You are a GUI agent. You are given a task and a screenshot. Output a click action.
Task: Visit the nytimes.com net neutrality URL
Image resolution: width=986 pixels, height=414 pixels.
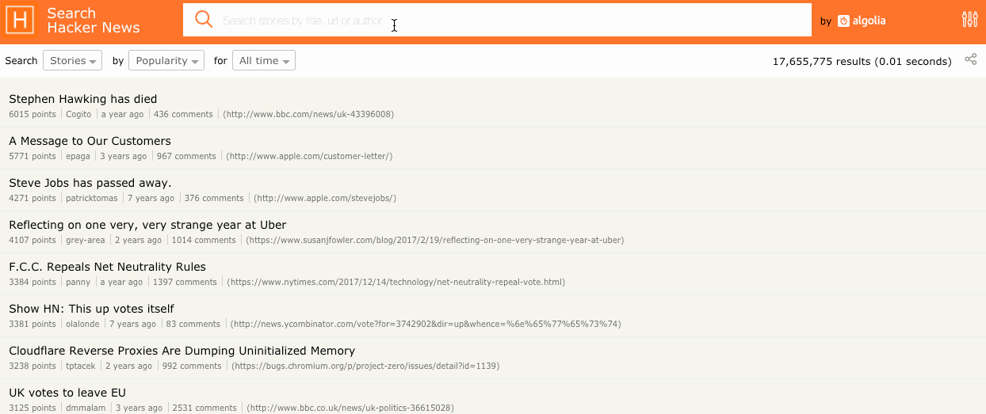396,282
